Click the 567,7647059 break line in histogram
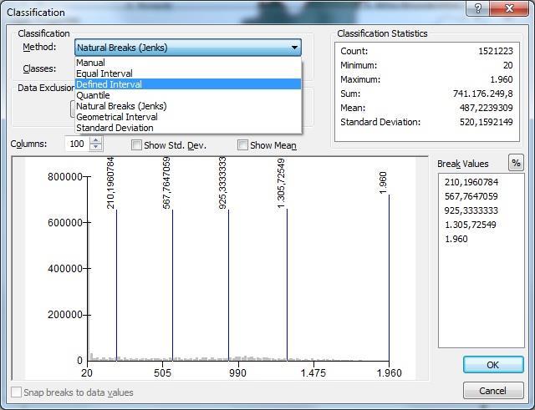The width and height of the screenshot is (535, 410). pyautogui.click(x=173, y=286)
